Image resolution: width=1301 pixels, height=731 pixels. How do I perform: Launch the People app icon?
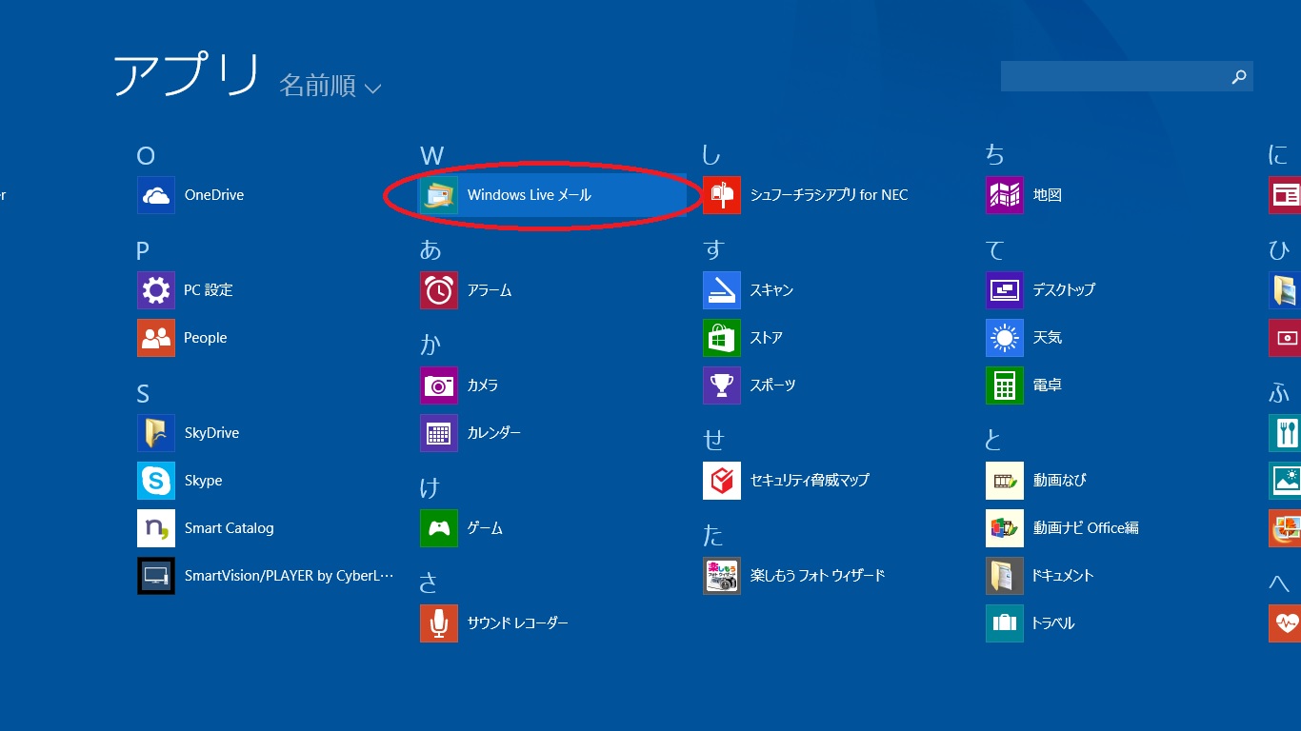[x=156, y=338]
